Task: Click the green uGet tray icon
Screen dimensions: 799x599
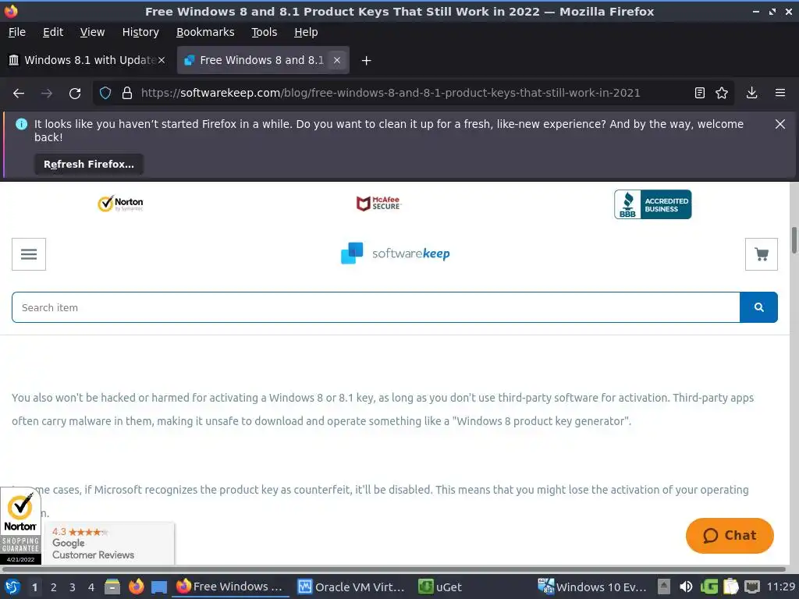Action: (x=708, y=587)
